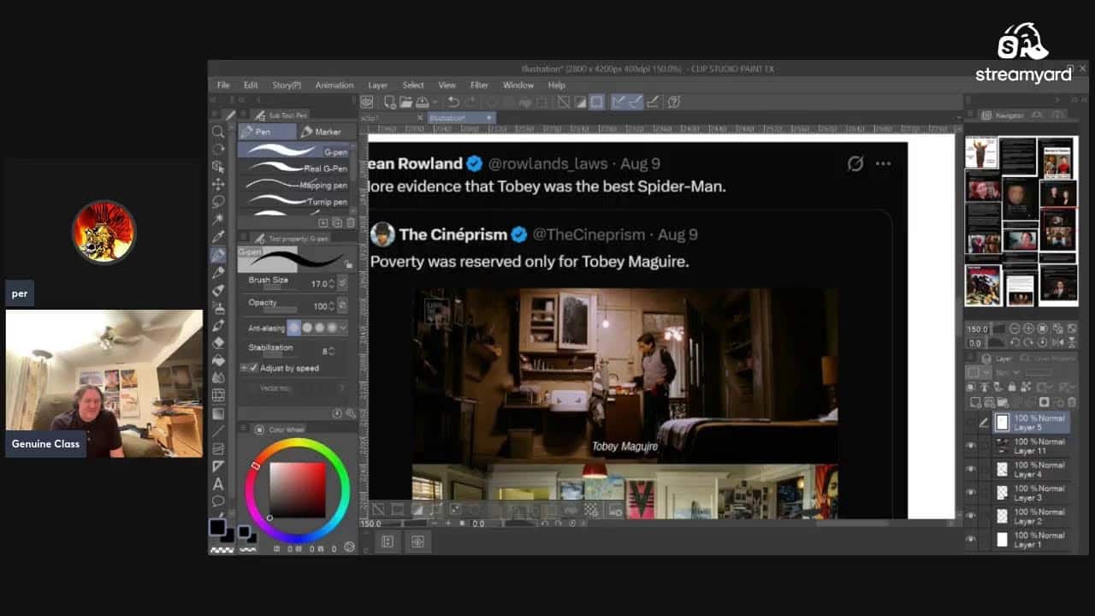Open the Tool property panel menu

click(245, 238)
